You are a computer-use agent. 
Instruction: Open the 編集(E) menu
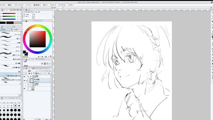click(x=10, y=5)
